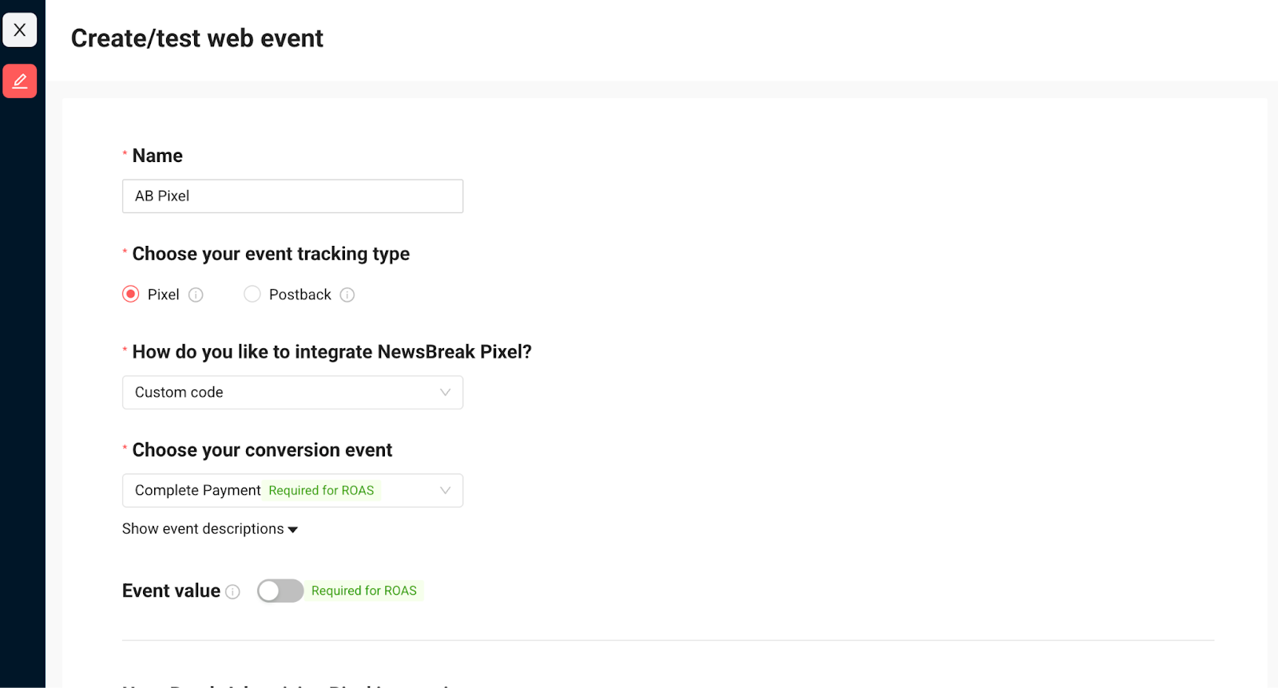Open the Complete Payment conversion event dropdown
1278x688 pixels.
pos(292,491)
